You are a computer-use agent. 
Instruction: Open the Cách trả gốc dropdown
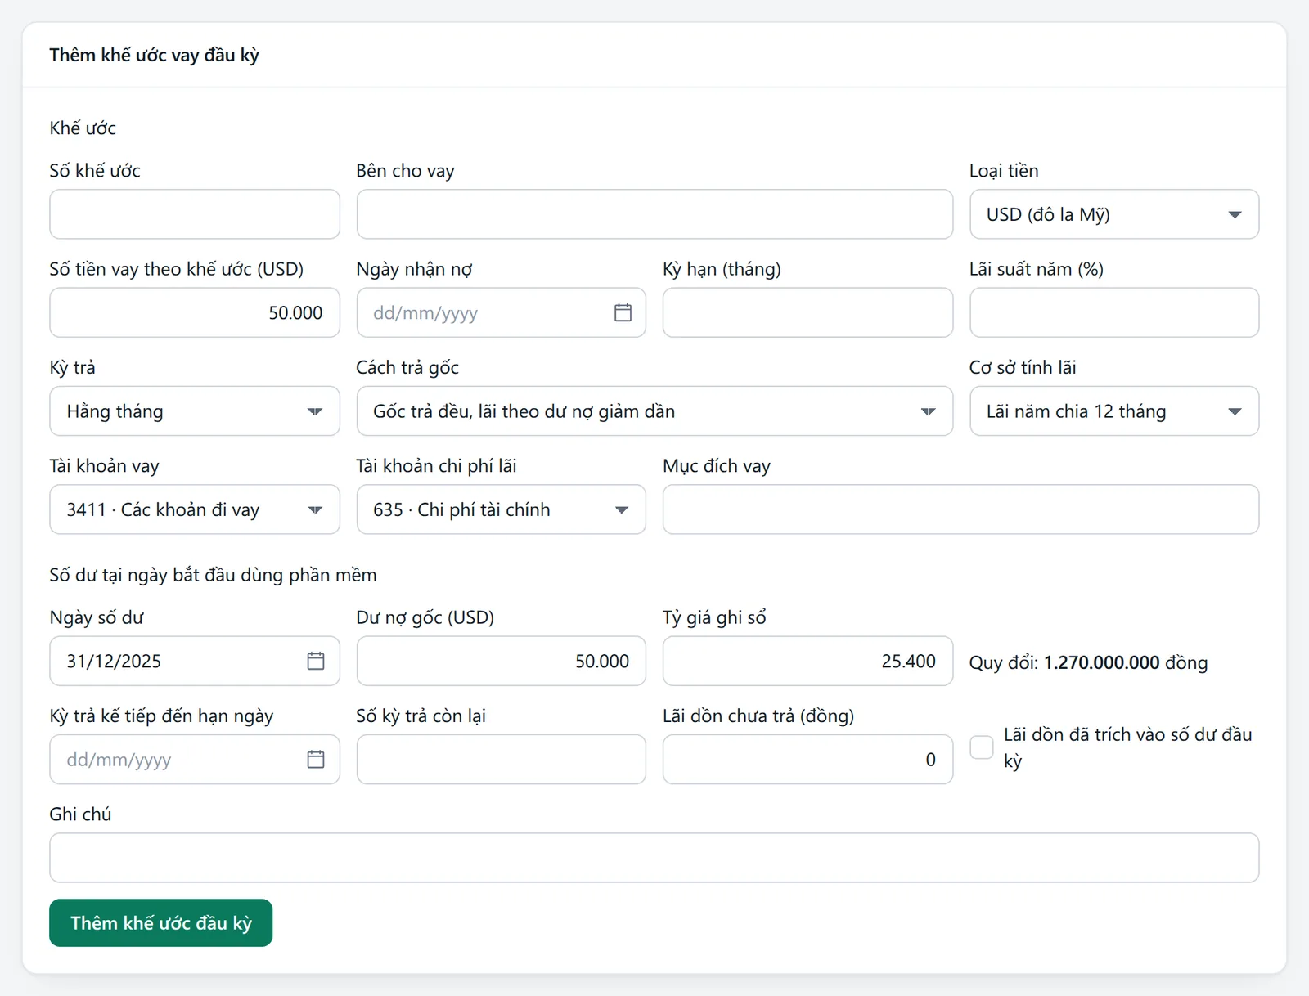[x=654, y=411]
